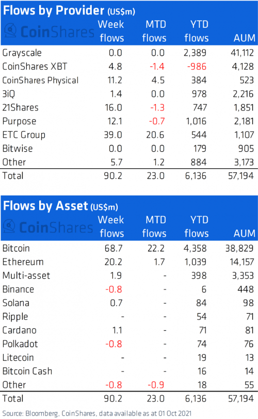The height and width of the screenshot is (419, 258).
Task: Click the Solana asset row label
Action: coord(16,303)
